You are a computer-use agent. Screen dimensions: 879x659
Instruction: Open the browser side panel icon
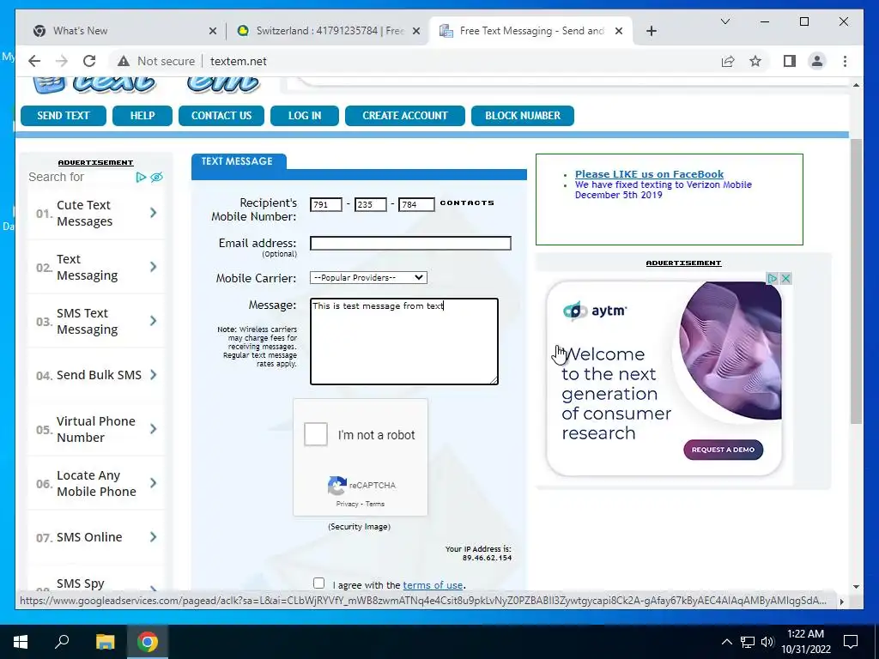click(790, 61)
